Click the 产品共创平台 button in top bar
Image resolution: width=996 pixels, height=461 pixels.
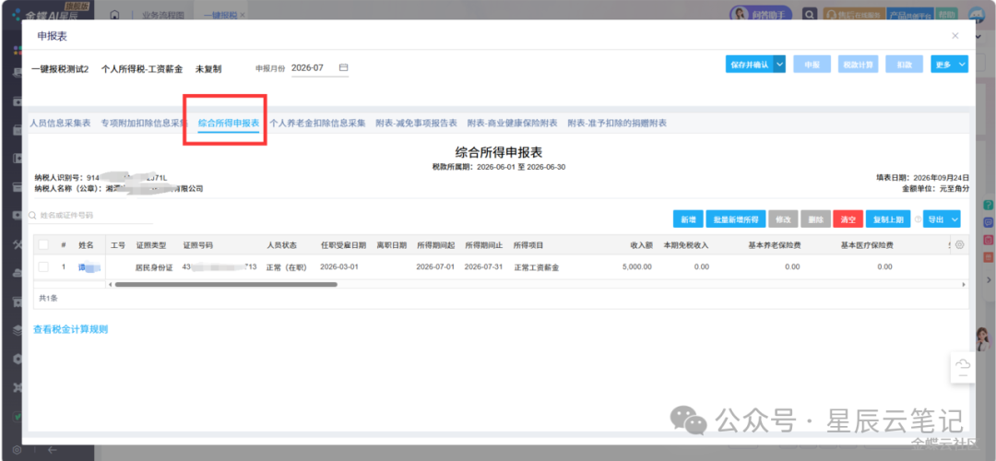[910, 16]
